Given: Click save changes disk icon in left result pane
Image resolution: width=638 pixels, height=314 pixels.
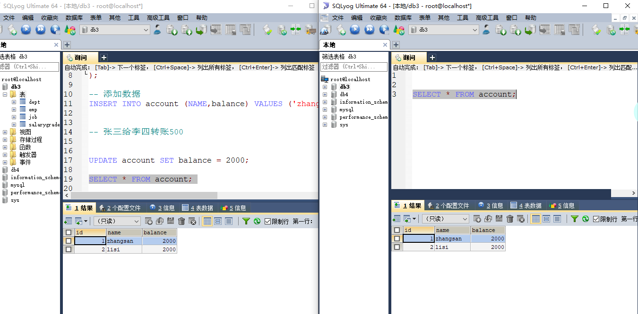Looking at the screenshot, I should [x=171, y=221].
